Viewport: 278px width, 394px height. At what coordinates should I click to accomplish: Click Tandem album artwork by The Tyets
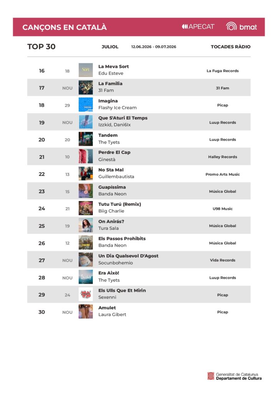[86, 139]
